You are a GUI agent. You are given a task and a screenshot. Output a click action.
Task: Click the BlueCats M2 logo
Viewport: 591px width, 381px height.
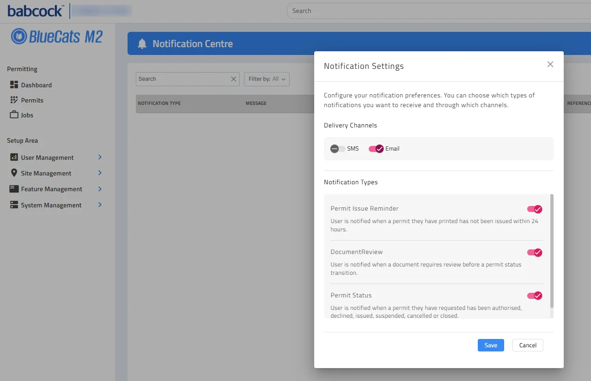56,36
